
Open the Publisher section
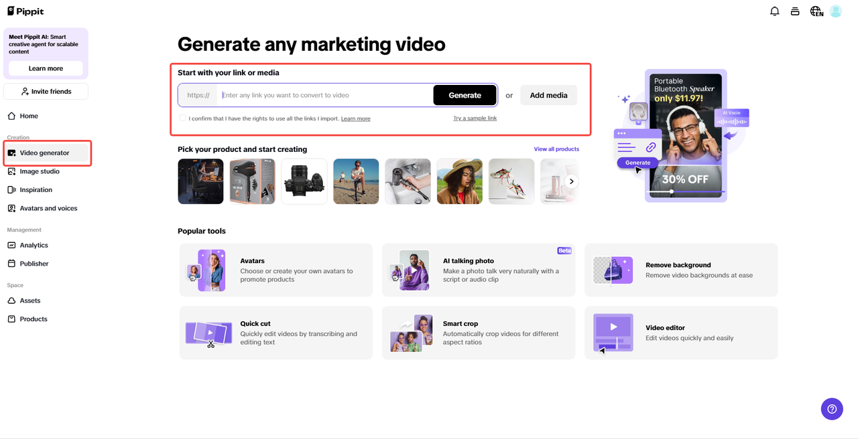coord(34,263)
